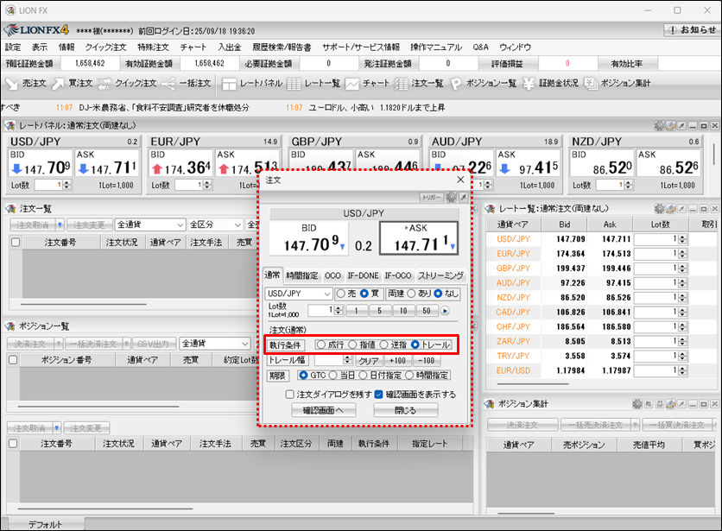Click the gear settings icon in order dialog
This screenshot has height=531, width=722.
pyautogui.click(x=451, y=198)
